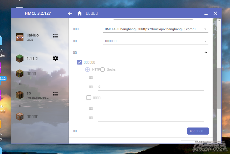Click the command block icon in sidebar
Image resolution: width=230 pixels, height=154 pixels.
pyautogui.click(x=20, y=116)
